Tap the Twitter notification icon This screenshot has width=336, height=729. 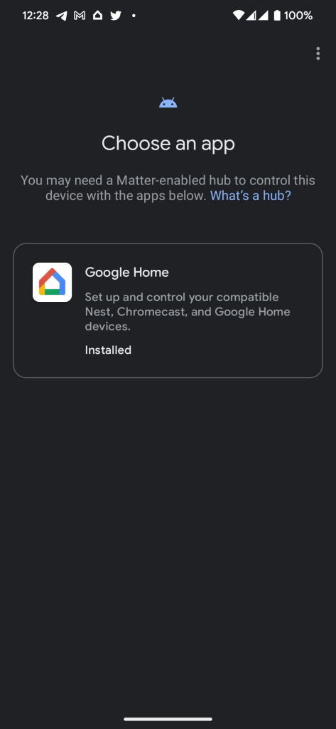click(x=116, y=16)
